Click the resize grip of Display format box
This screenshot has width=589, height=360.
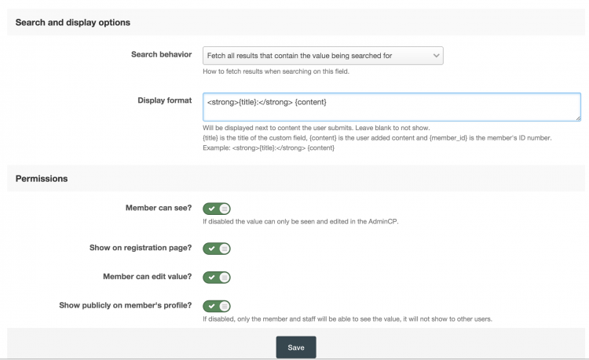578,118
